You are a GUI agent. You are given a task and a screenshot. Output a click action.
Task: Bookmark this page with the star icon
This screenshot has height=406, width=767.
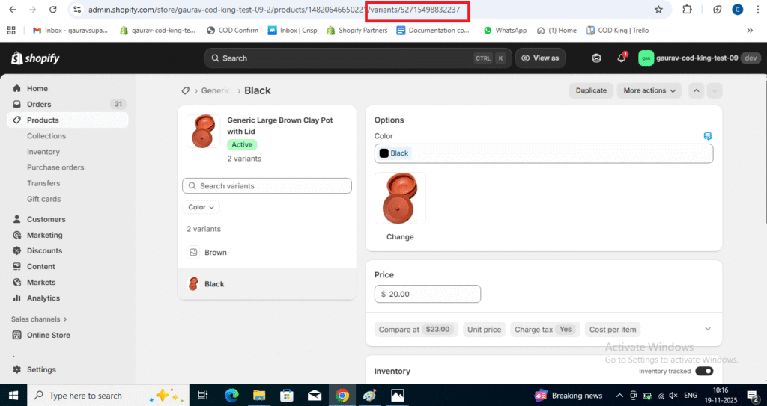coord(658,10)
